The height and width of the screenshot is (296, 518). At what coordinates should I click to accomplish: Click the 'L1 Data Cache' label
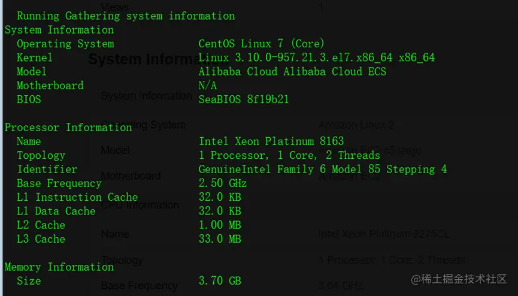(x=56, y=211)
